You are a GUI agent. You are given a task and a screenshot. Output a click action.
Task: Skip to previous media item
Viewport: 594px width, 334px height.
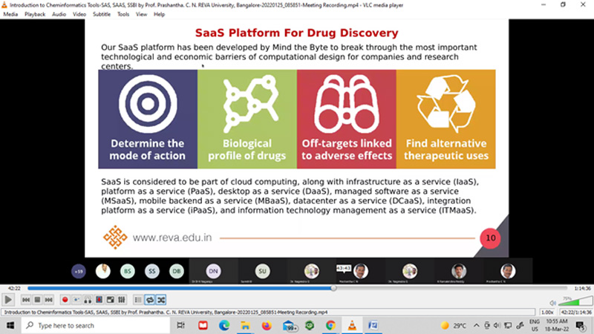click(26, 300)
